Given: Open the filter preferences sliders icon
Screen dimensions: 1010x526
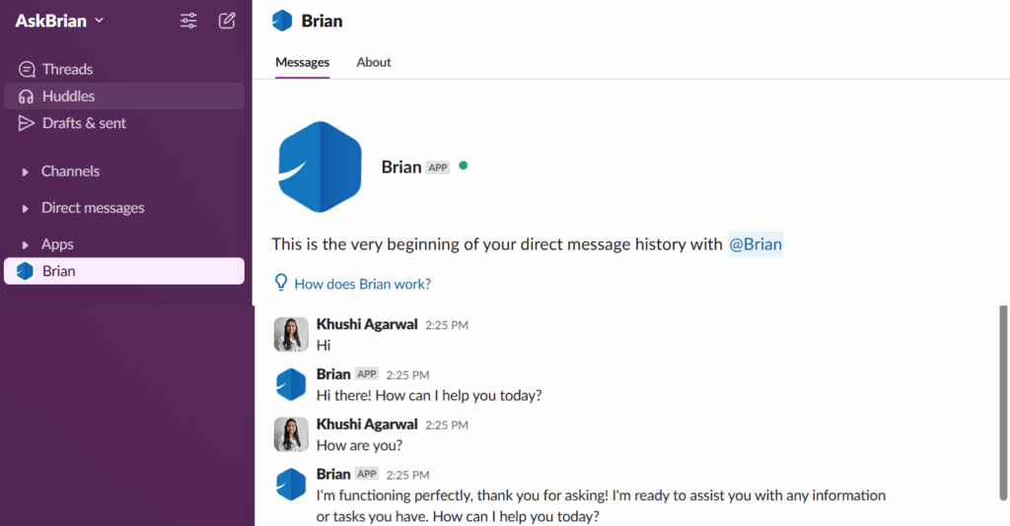Looking at the screenshot, I should pyautogui.click(x=188, y=21).
